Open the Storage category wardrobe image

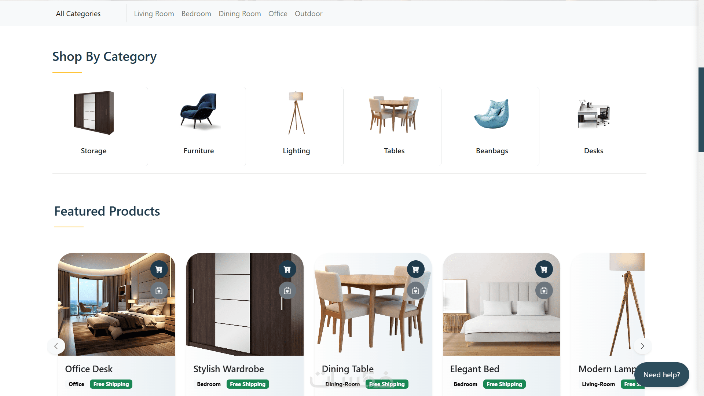pos(93,113)
